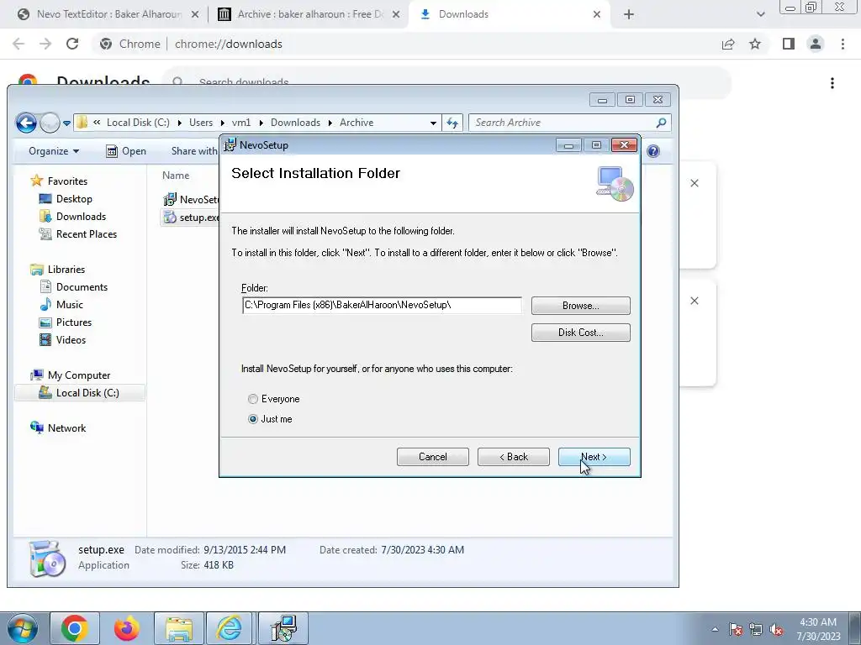Select Local Disk (C:) in sidebar
The width and height of the screenshot is (861, 645).
(x=80, y=393)
